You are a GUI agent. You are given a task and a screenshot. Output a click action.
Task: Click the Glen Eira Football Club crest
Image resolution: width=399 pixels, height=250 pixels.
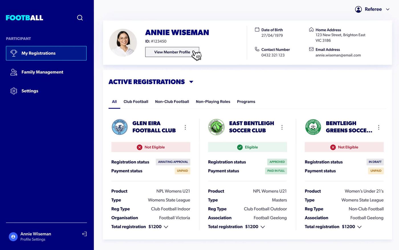tap(120, 127)
